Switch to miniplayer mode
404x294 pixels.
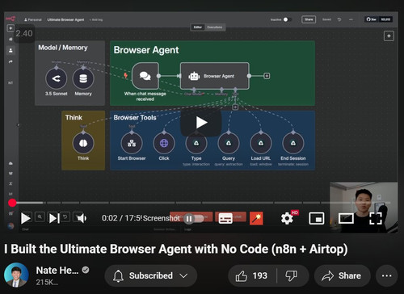click(x=317, y=218)
